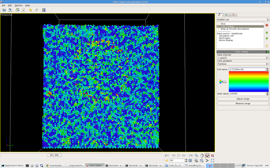
Task: Toggle the Slice modifier light bulb
Action: [x=219, y=24]
